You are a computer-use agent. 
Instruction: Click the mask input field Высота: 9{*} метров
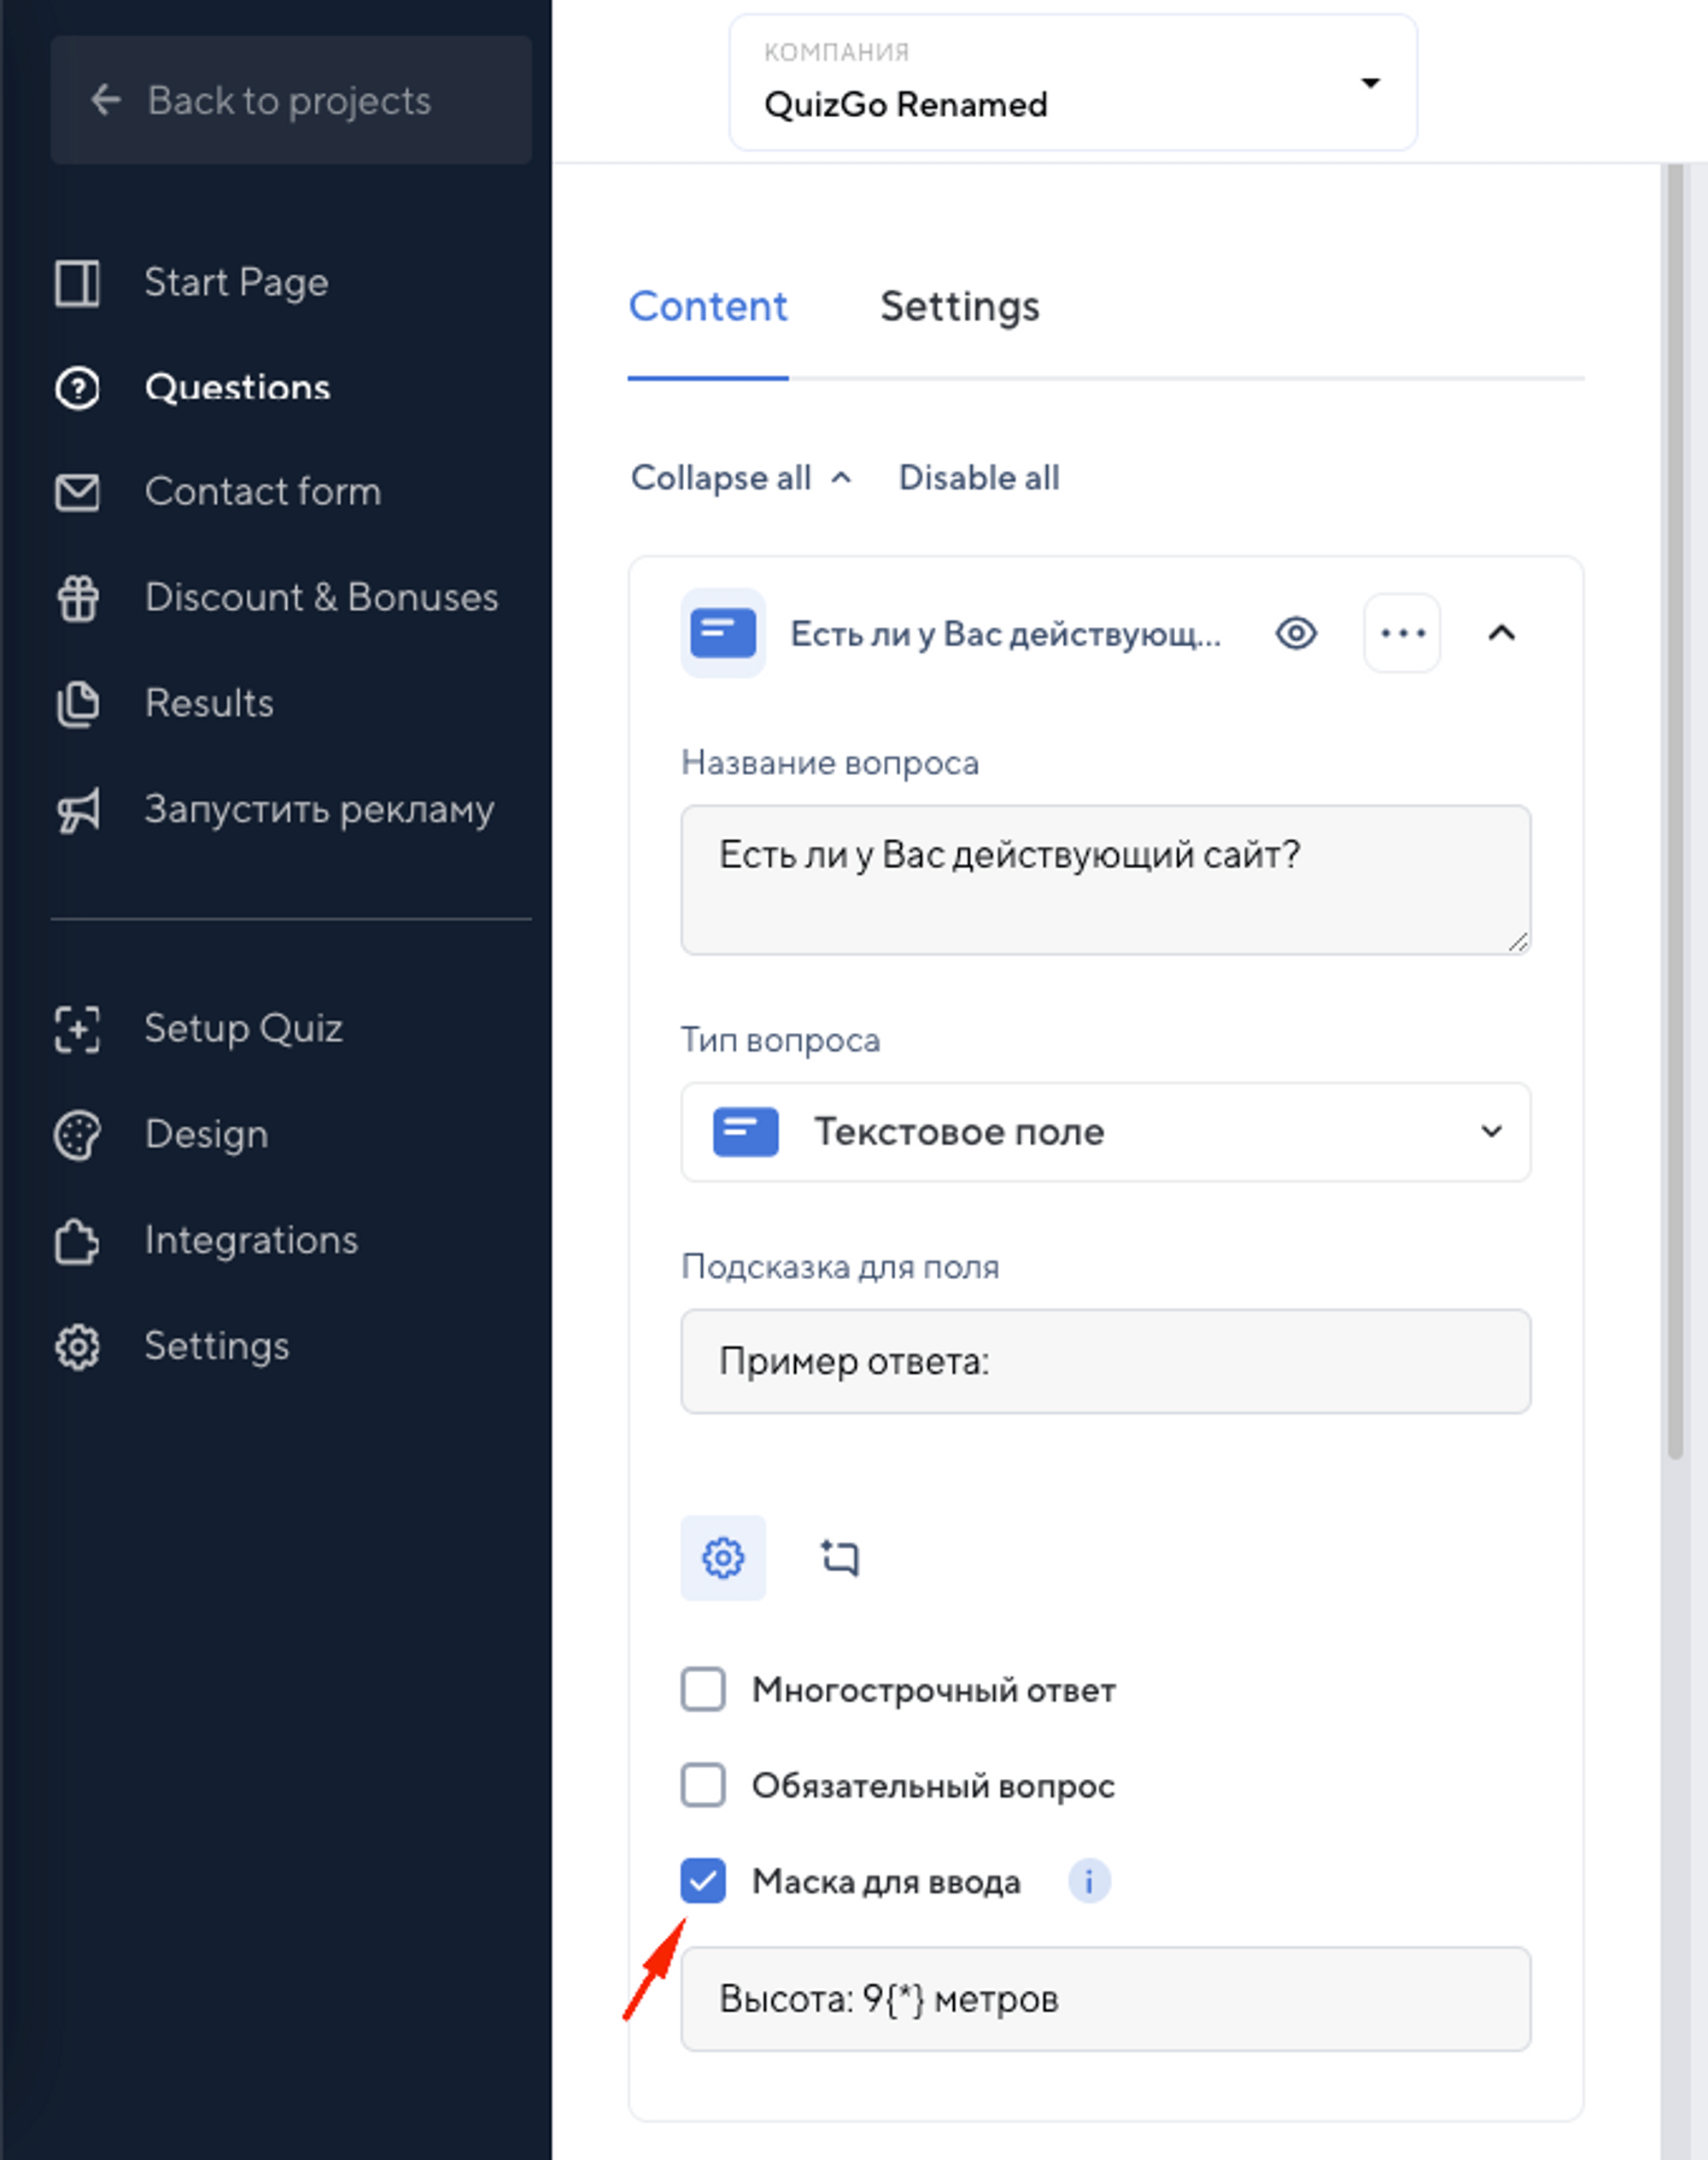[1105, 1999]
